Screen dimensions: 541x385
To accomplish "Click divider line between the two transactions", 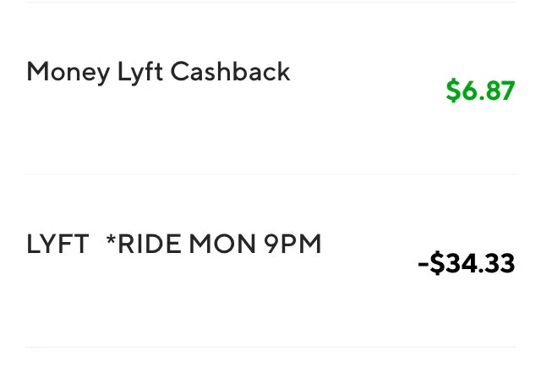I will point(270,174).
